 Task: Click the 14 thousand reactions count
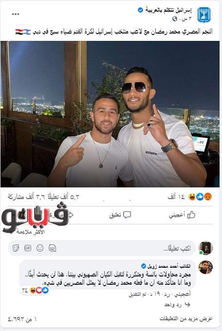pyautogui.click(x=176, y=197)
